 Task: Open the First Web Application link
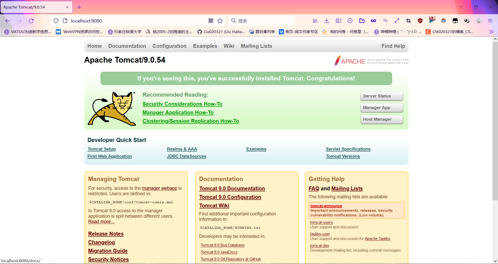[x=109, y=156]
